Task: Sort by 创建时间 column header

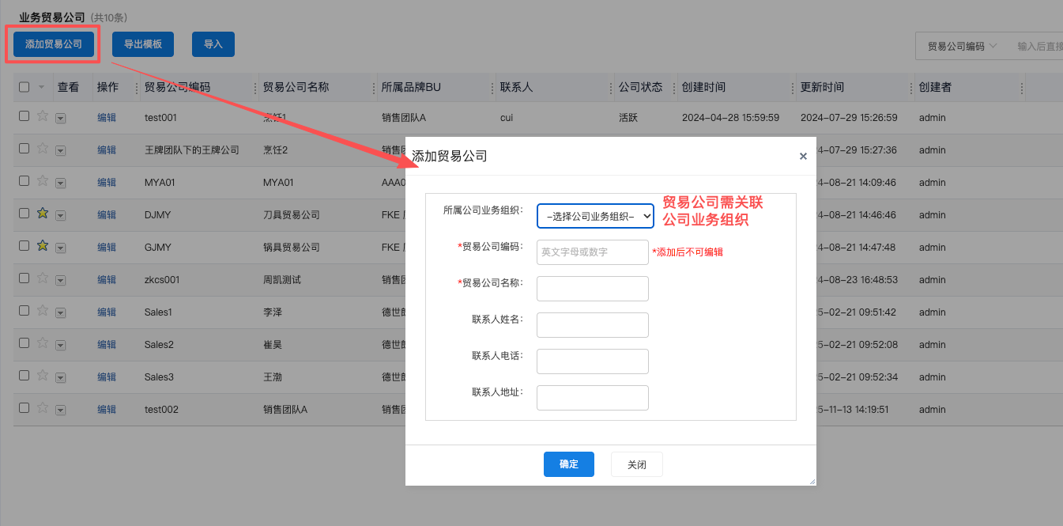Action: [x=703, y=87]
